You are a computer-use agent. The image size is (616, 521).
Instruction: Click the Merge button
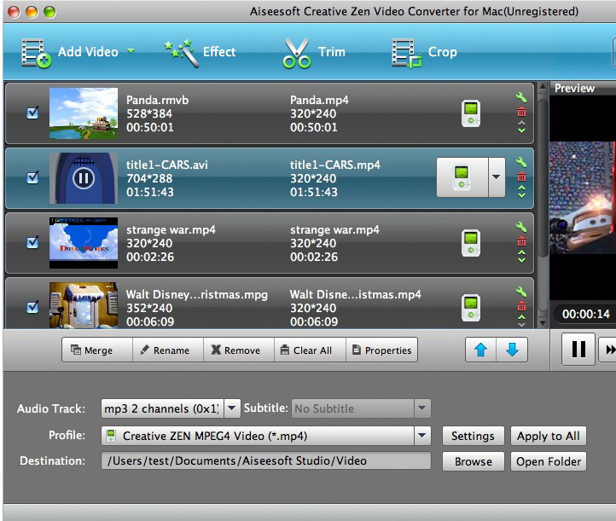coord(97,350)
